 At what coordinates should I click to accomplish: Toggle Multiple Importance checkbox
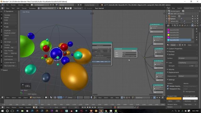coord(168,86)
